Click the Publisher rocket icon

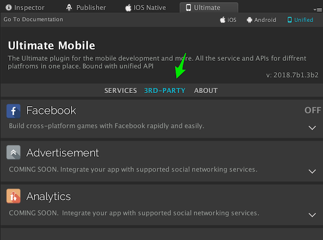[69, 8]
